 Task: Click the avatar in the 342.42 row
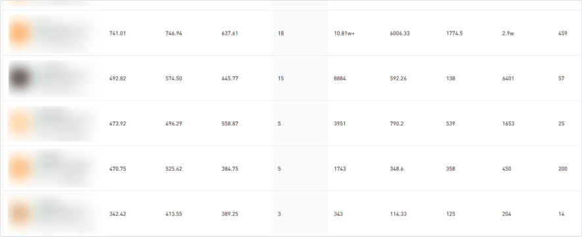[19, 214]
